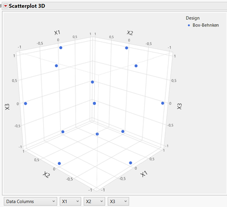Click the Scatterplot 3D title bar text
The image size is (227, 207).
click(27, 6)
